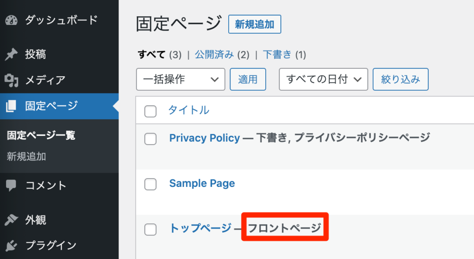Open the コメント speech bubble icon

point(11,185)
